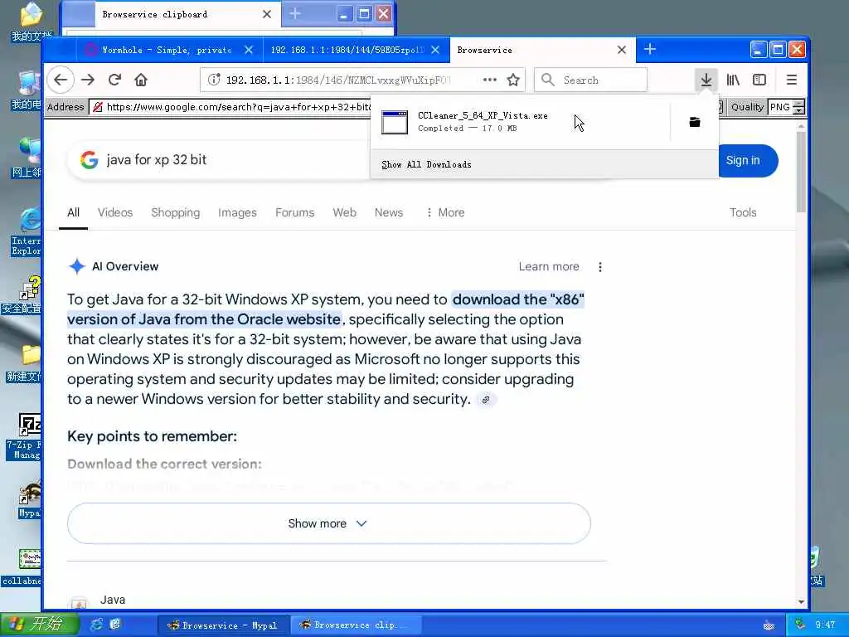Open Google search Tools

743,212
